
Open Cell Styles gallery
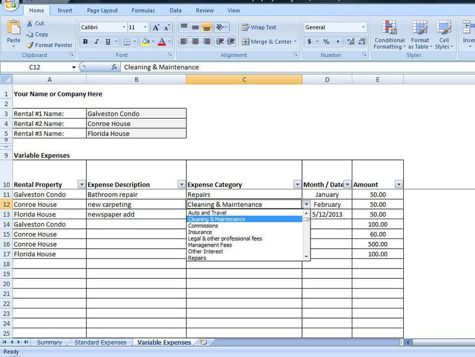pos(444,35)
